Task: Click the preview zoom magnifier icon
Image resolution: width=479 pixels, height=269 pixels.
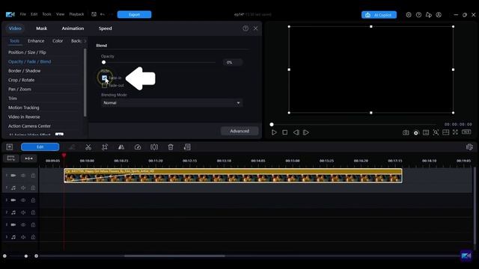Action: (436, 132)
